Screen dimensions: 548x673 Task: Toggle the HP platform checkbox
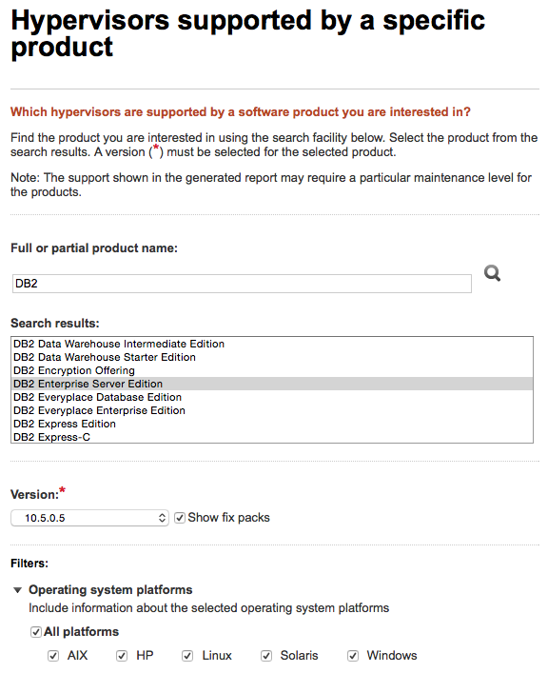click(x=122, y=656)
